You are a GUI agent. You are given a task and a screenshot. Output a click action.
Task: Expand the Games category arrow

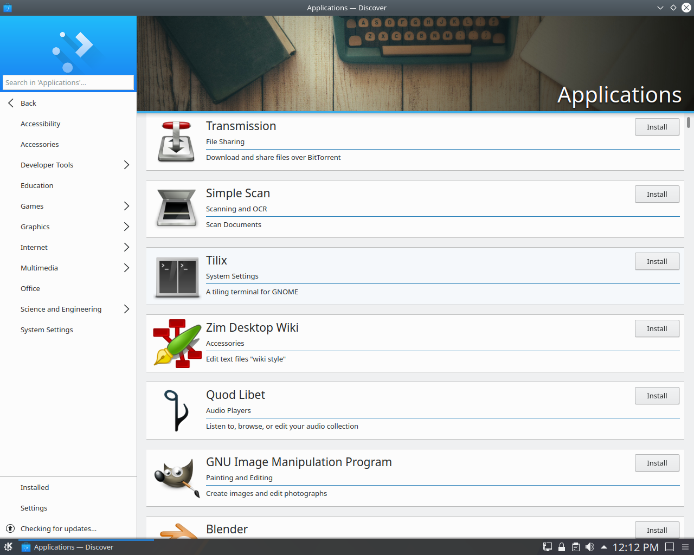[x=126, y=206]
